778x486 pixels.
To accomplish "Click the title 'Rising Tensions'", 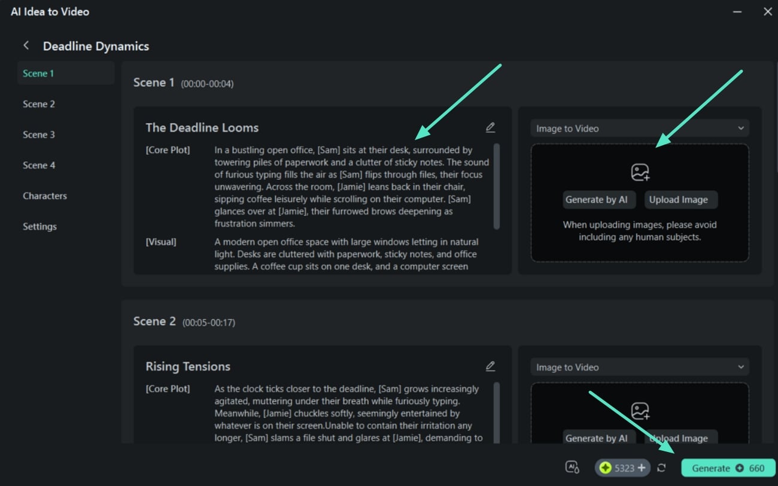I will coord(188,366).
